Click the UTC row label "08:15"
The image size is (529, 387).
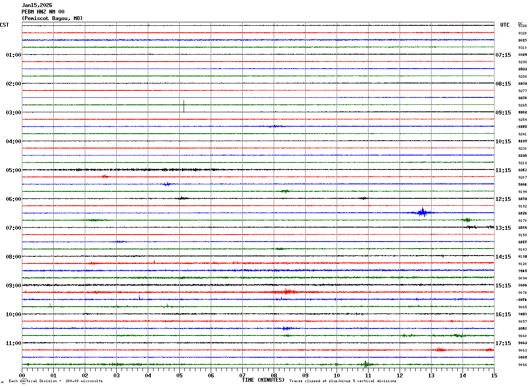pyautogui.click(x=503, y=84)
